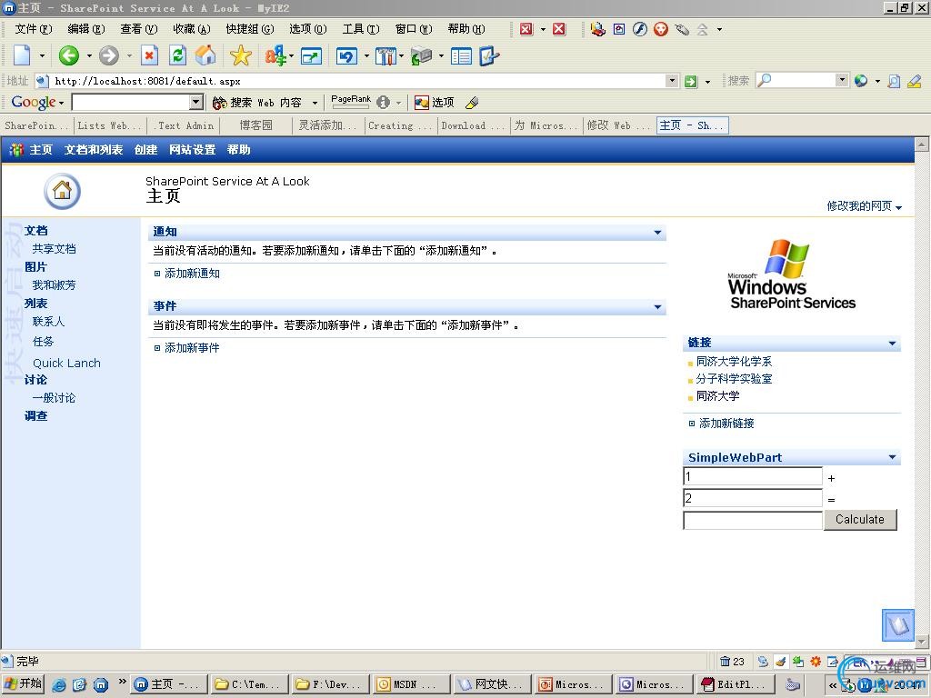Switch to the Download tab

(x=473, y=125)
